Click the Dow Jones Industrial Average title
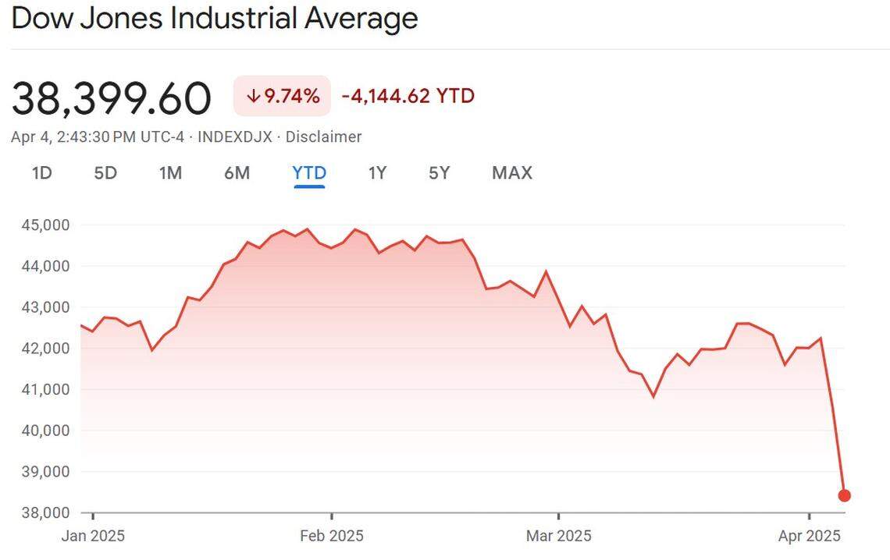The height and width of the screenshot is (560, 890). coord(215,18)
